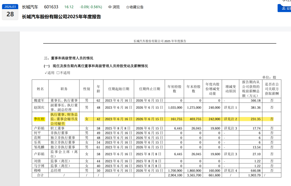This screenshot has width=291, height=186.
Task: Click remuneration value 13.54
Action: (x=257, y=147)
